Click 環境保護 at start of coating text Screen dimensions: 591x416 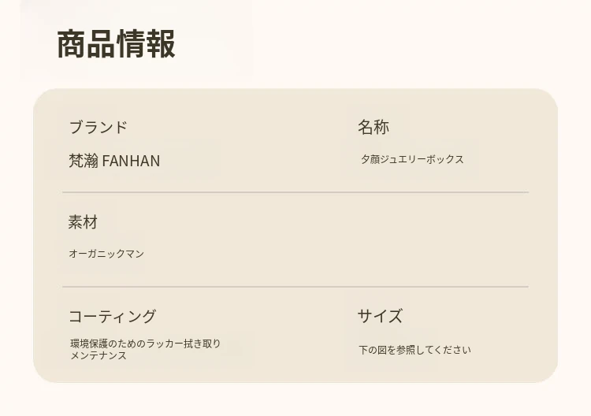point(88,344)
